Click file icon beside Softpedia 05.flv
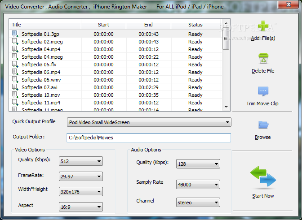302x220 pixels. tap(15, 65)
